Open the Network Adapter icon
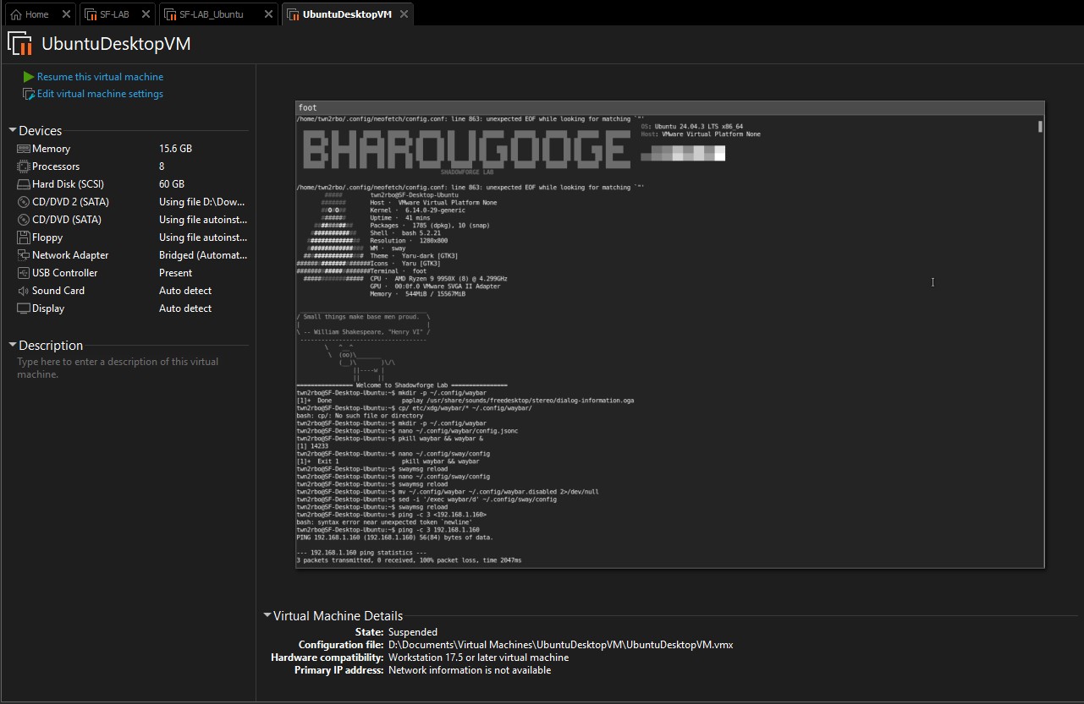This screenshot has height=704, width=1084. 24,255
